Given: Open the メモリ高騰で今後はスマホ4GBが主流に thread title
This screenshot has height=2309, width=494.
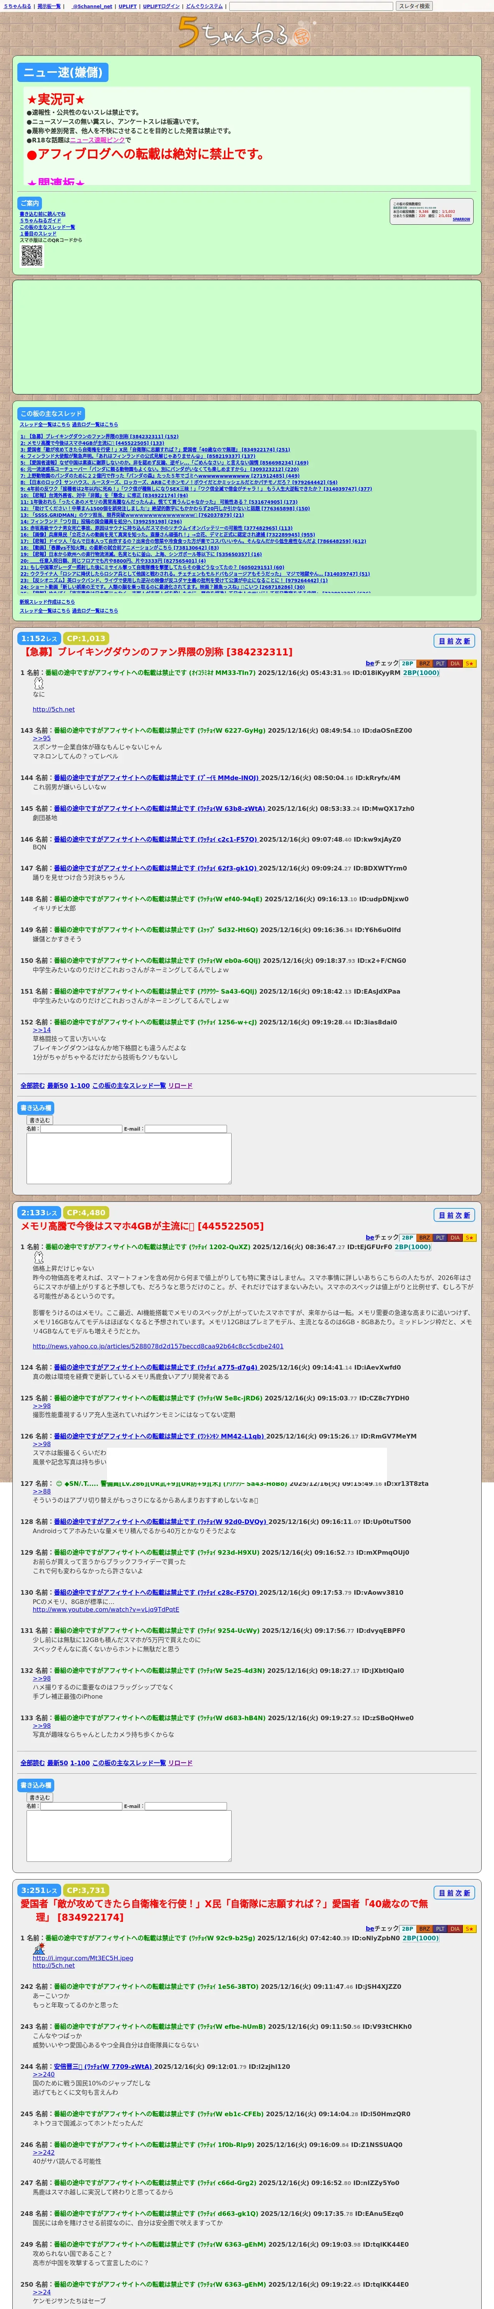Looking at the screenshot, I should click(142, 1225).
